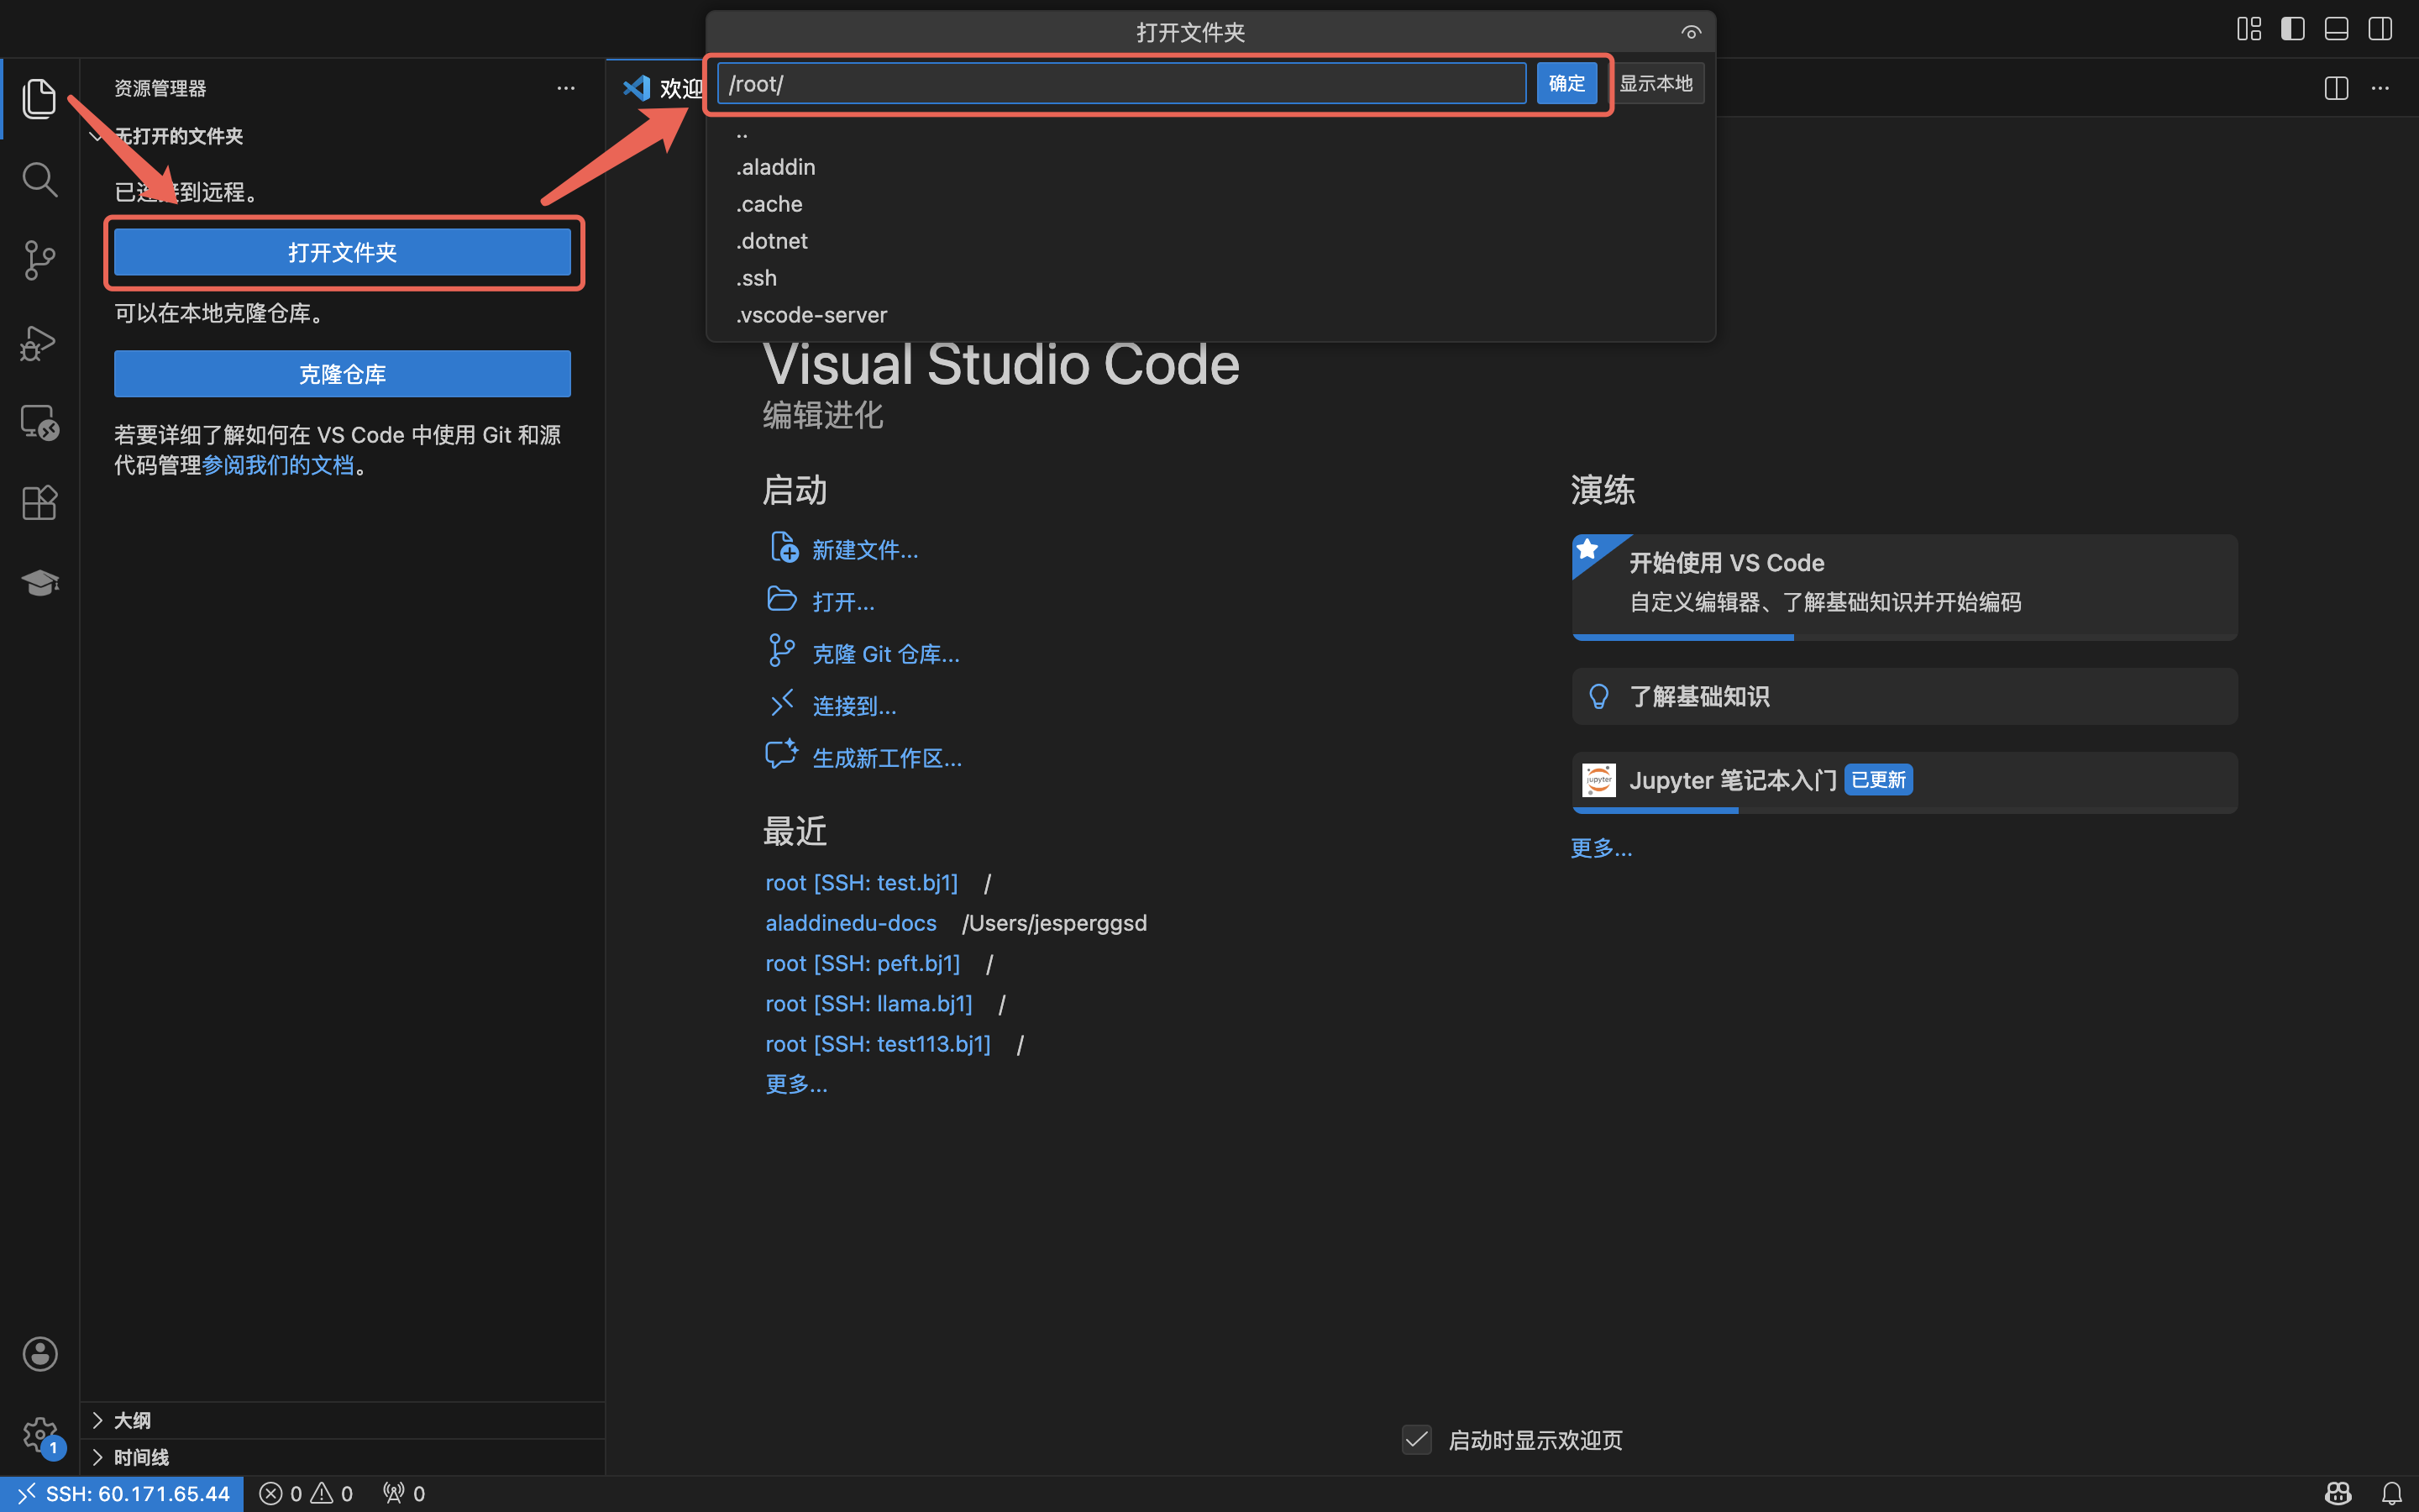Image resolution: width=2419 pixels, height=1512 pixels.
Task: Open the Manage gear icon
Action: tap(39, 1434)
